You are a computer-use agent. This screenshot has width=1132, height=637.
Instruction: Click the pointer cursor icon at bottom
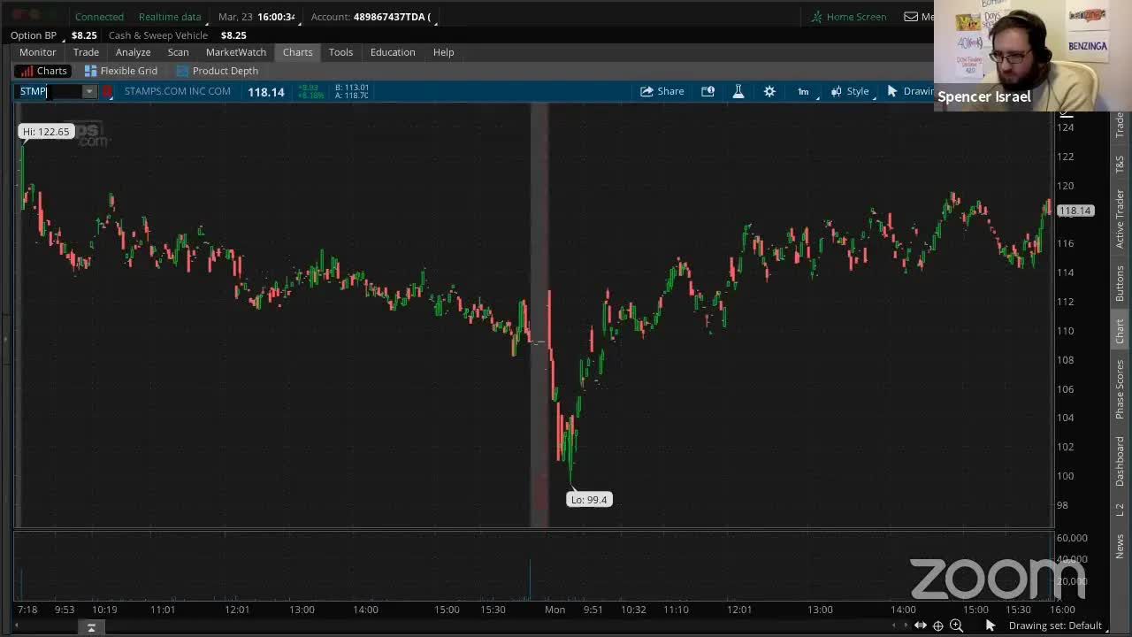tap(990, 625)
